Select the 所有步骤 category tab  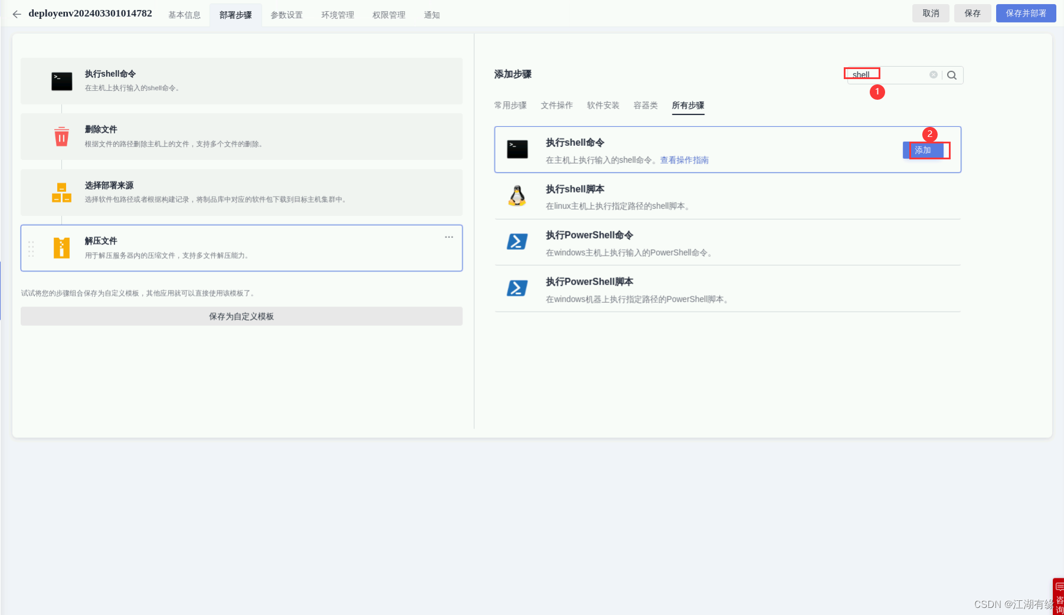pos(688,105)
